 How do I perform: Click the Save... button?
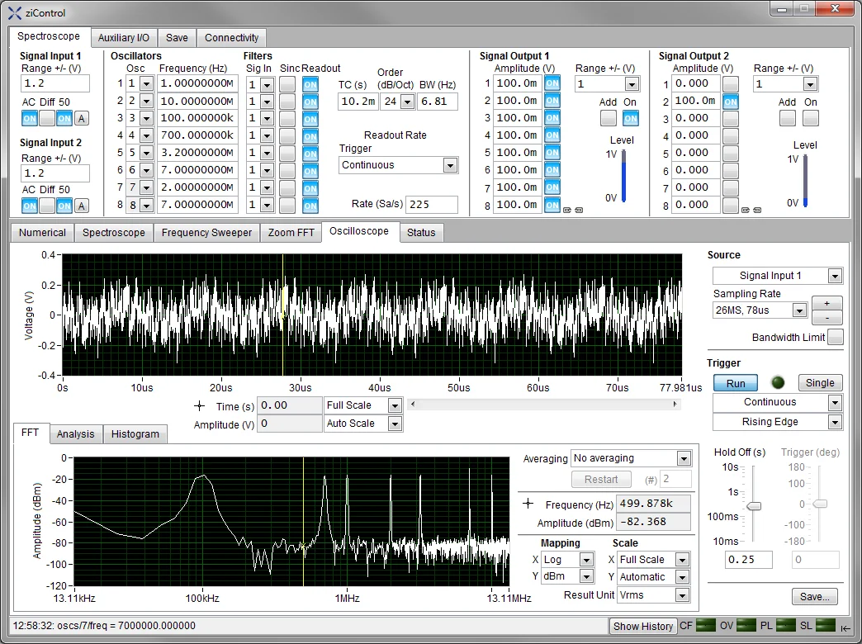click(x=815, y=597)
